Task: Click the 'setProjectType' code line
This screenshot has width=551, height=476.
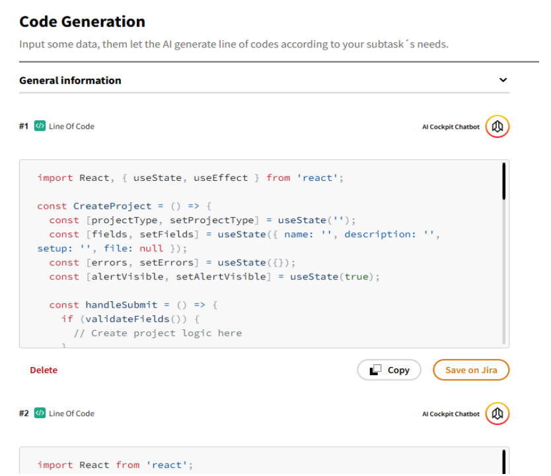Action: [203, 220]
